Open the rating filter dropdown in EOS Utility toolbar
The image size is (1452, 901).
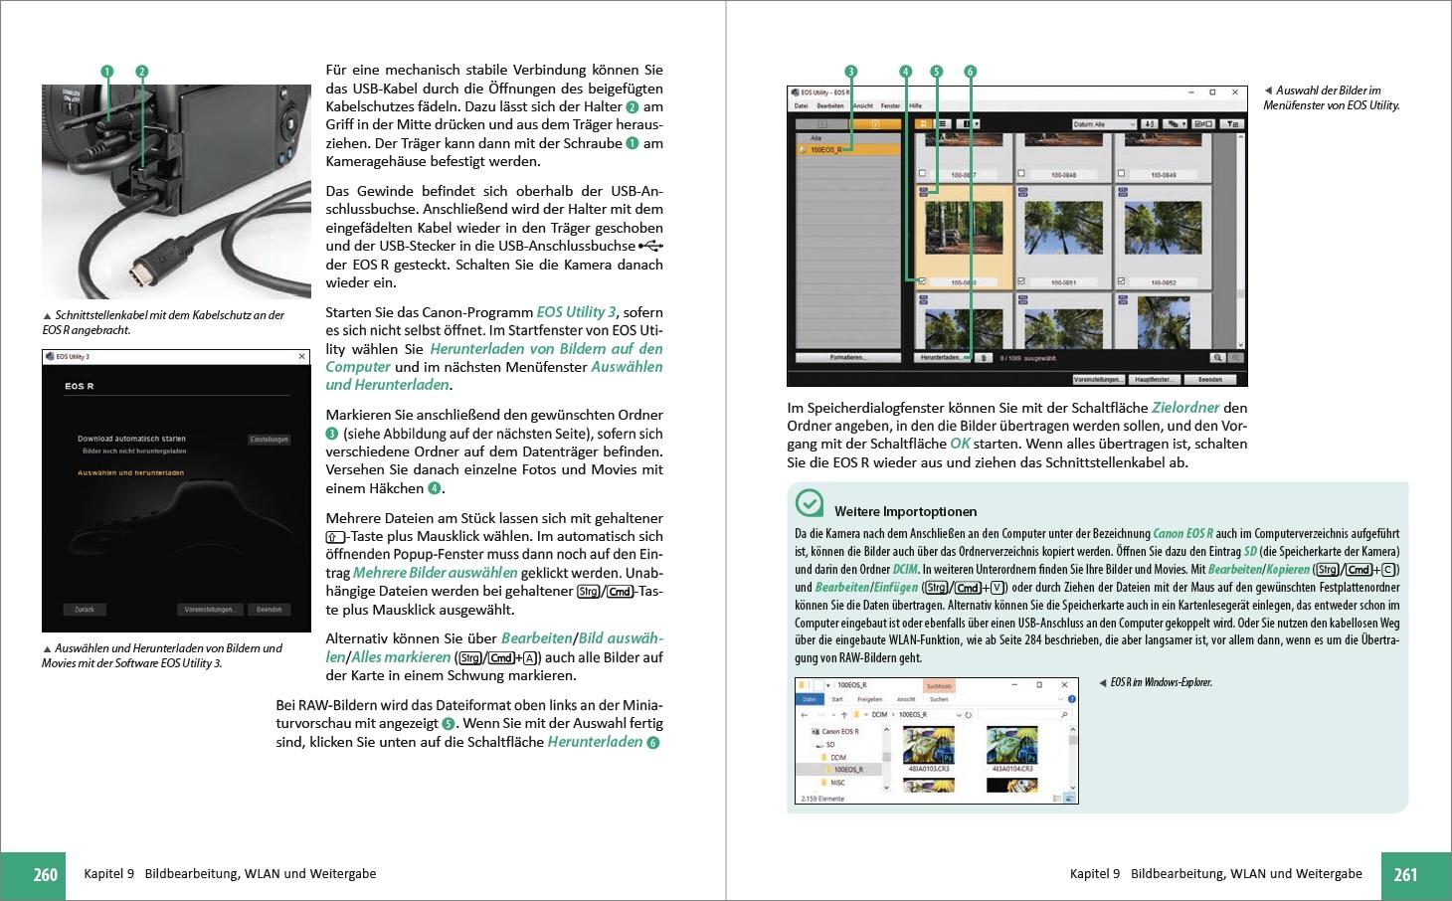1177,124
